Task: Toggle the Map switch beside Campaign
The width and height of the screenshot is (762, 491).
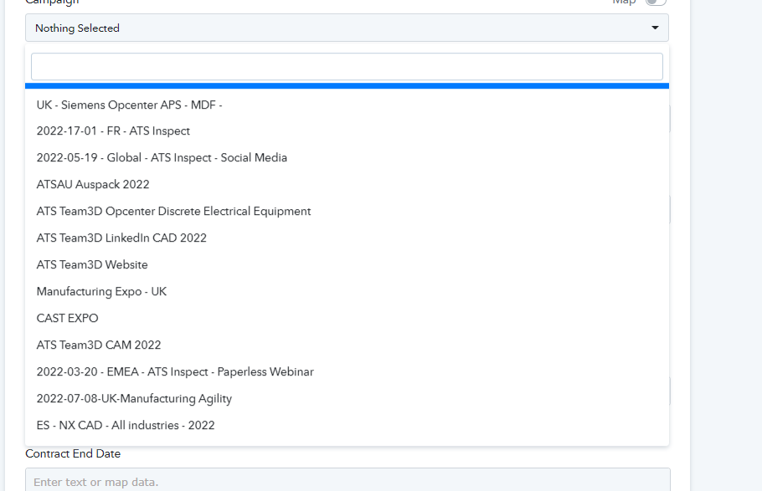Action: [x=655, y=2]
